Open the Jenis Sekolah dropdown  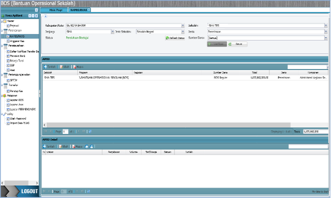point(183,31)
